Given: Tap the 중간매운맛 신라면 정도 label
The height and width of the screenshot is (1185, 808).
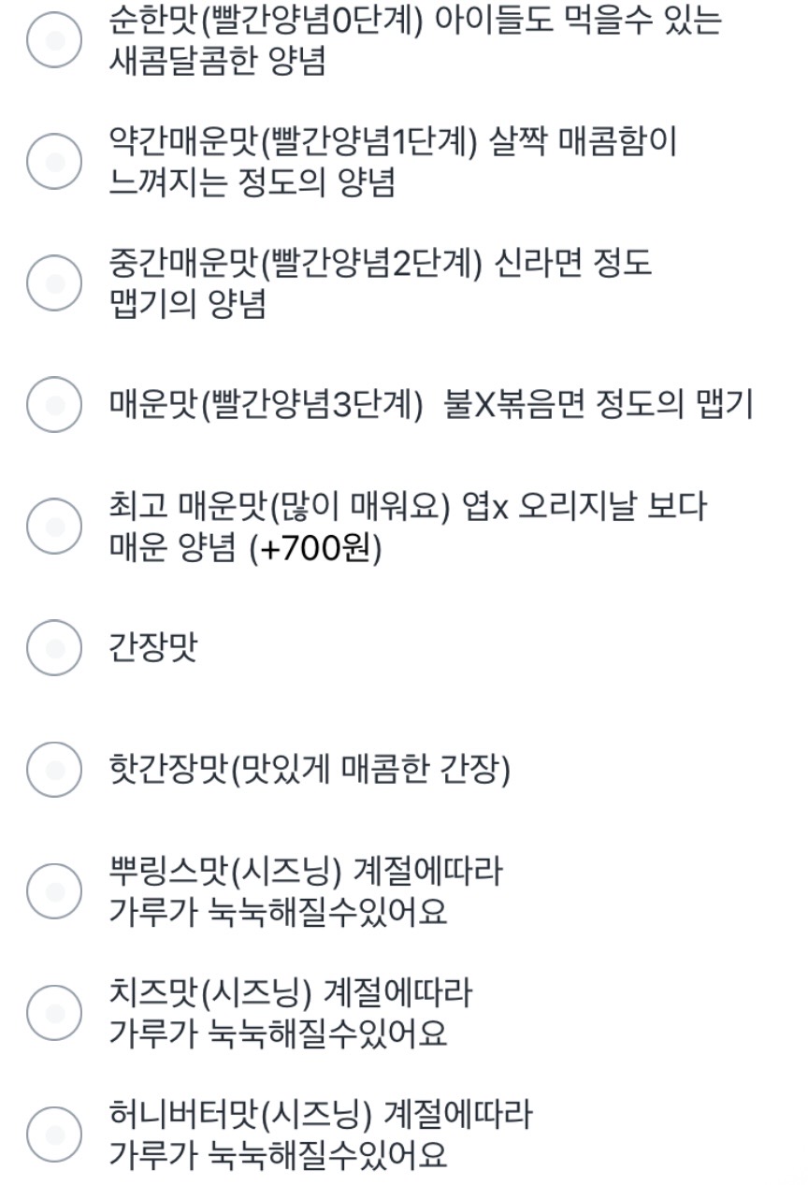Looking at the screenshot, I should [380, 282].
